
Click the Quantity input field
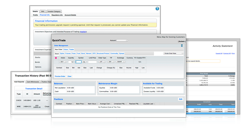71,62
